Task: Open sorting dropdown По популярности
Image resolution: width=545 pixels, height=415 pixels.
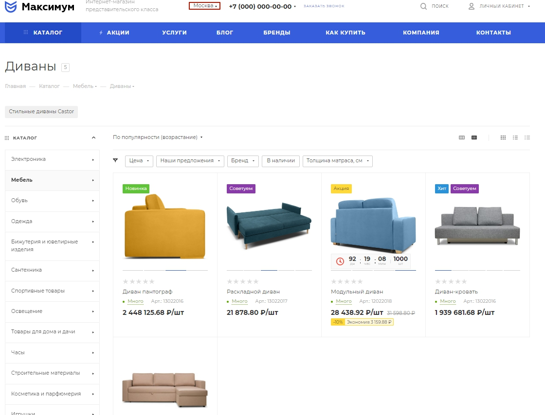Action: (158, 138)
